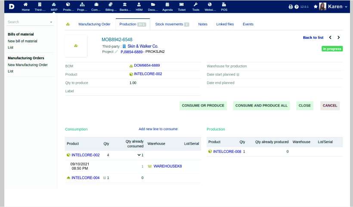Click the Cancel button
This screenshot has height=207, width=353.
click(x=330, y=106)
